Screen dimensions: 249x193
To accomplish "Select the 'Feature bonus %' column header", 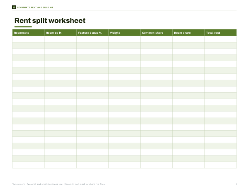I will pos(93,32).
